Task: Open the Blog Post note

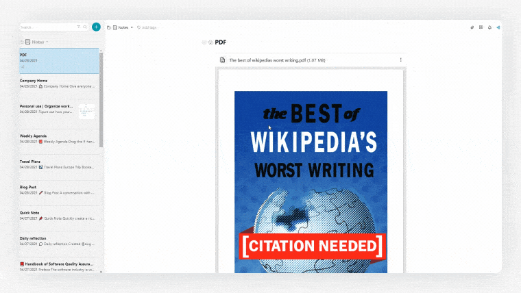Action: point(59,193)
